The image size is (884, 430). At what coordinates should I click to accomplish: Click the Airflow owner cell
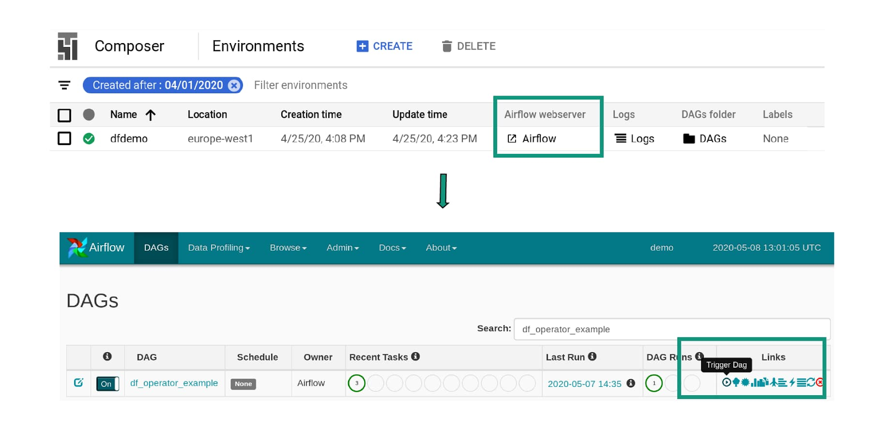311,383
